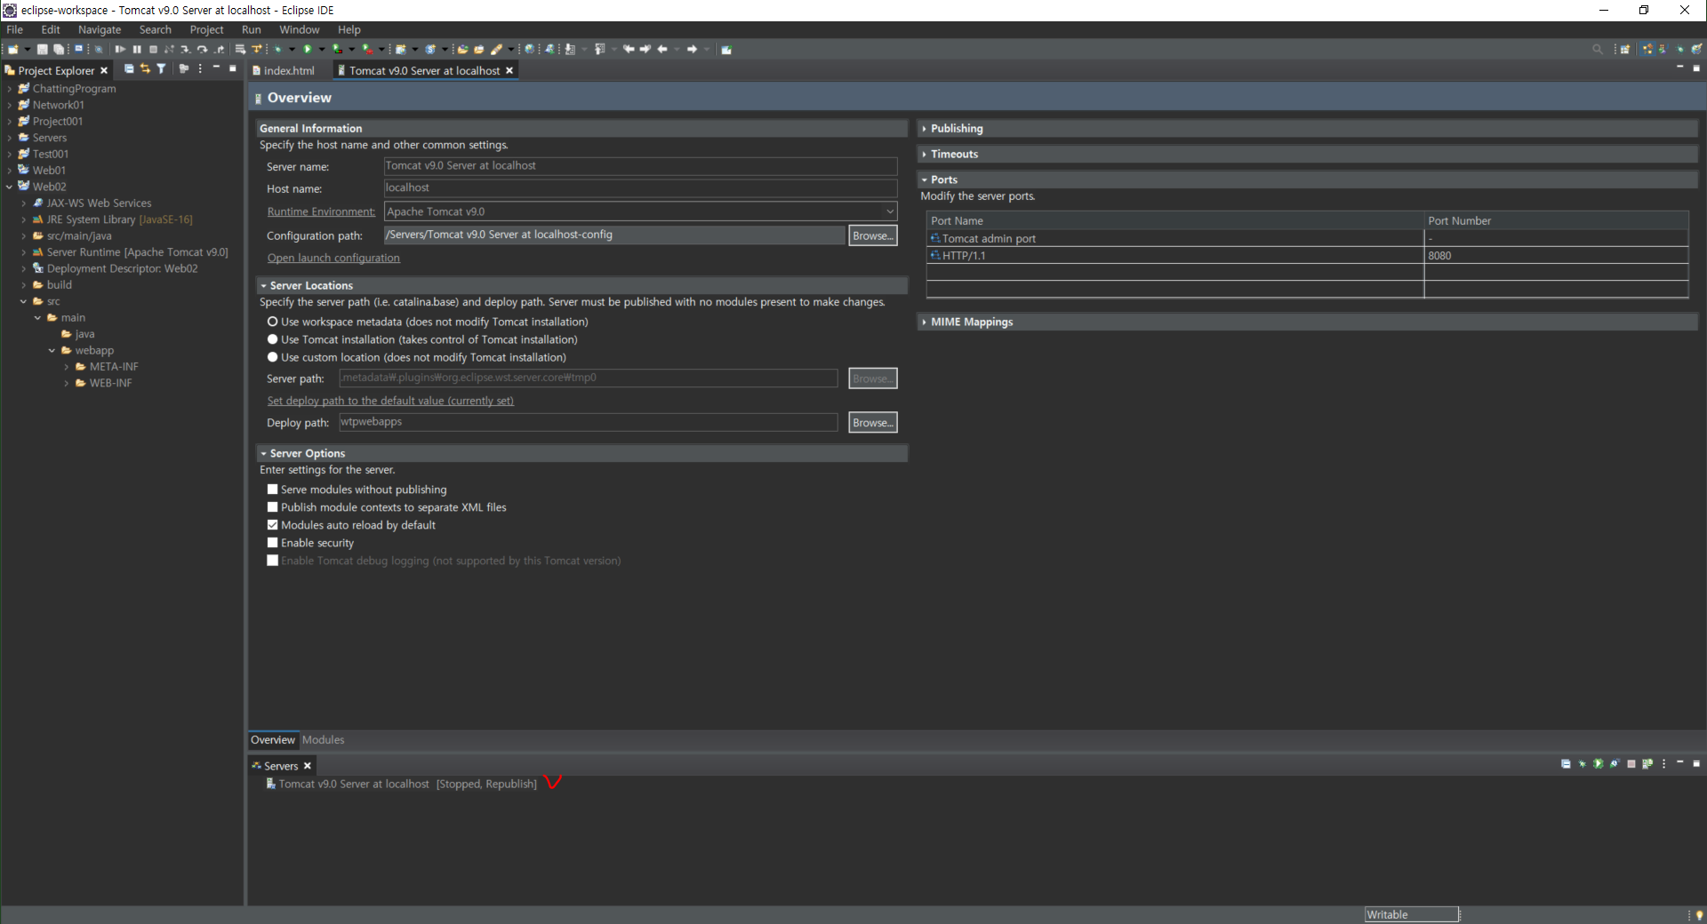Expand the Timeouts section

coord(925,155)
